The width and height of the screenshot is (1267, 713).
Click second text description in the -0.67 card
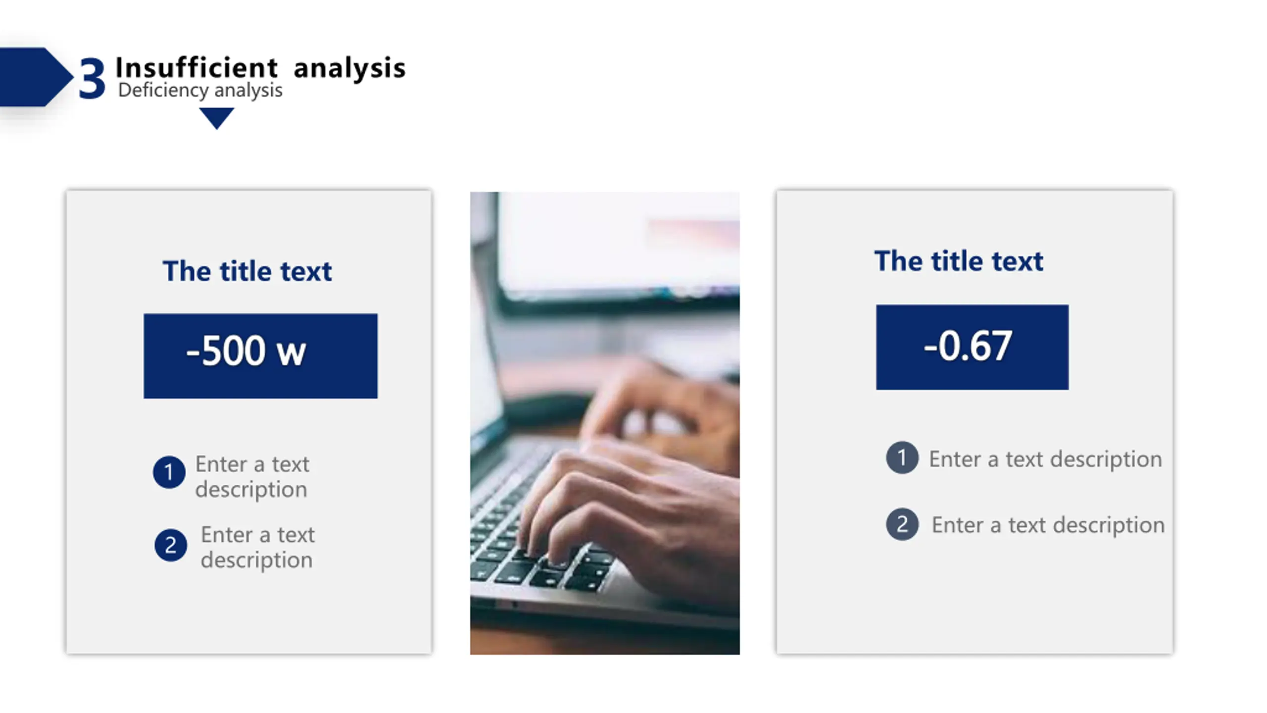[x=1048, y=525]
